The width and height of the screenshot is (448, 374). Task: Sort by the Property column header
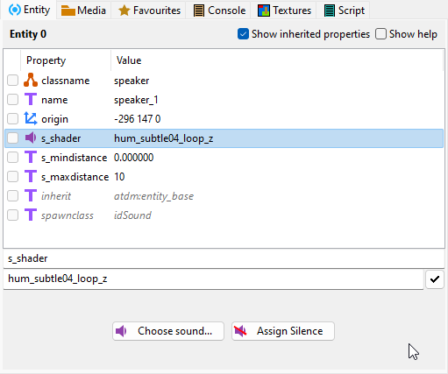pos(66,60)
